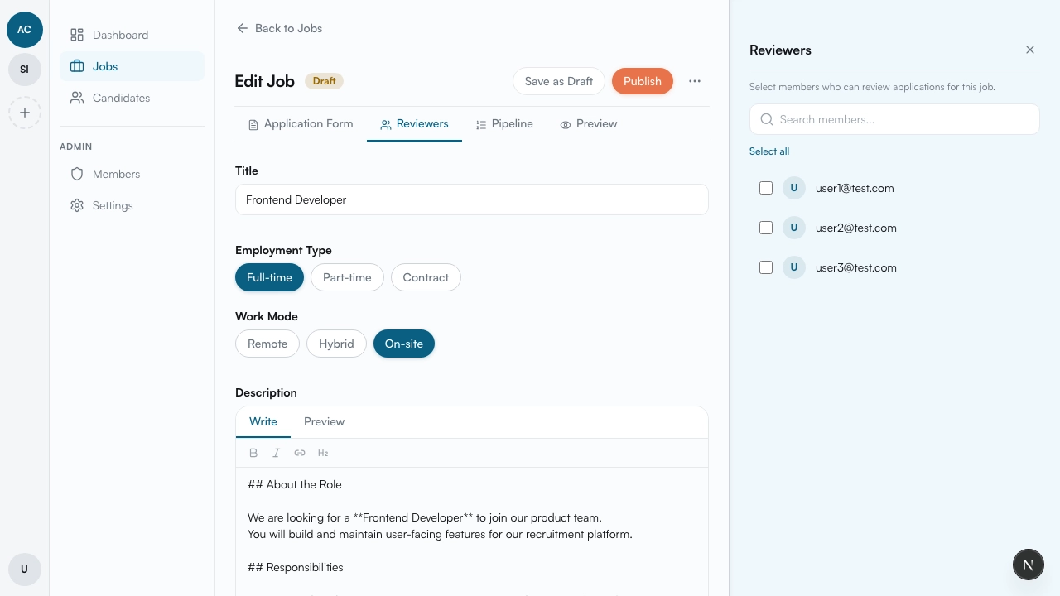Open Members under Admin

click(x=132, y=174)
